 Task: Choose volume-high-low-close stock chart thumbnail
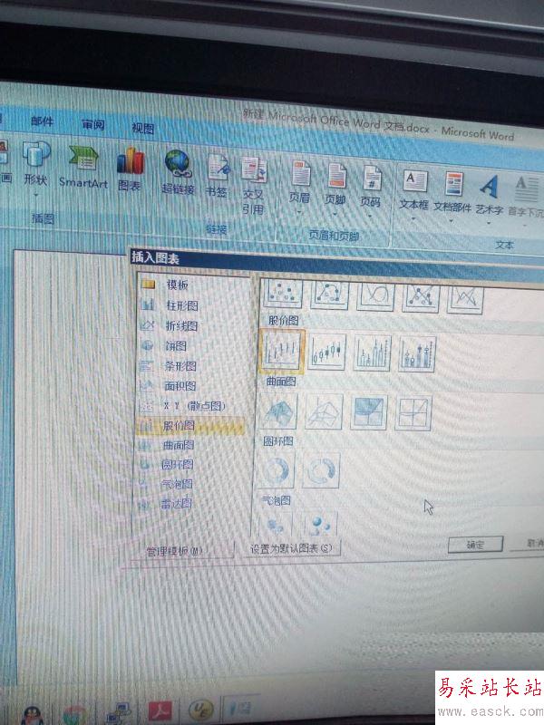373,353
